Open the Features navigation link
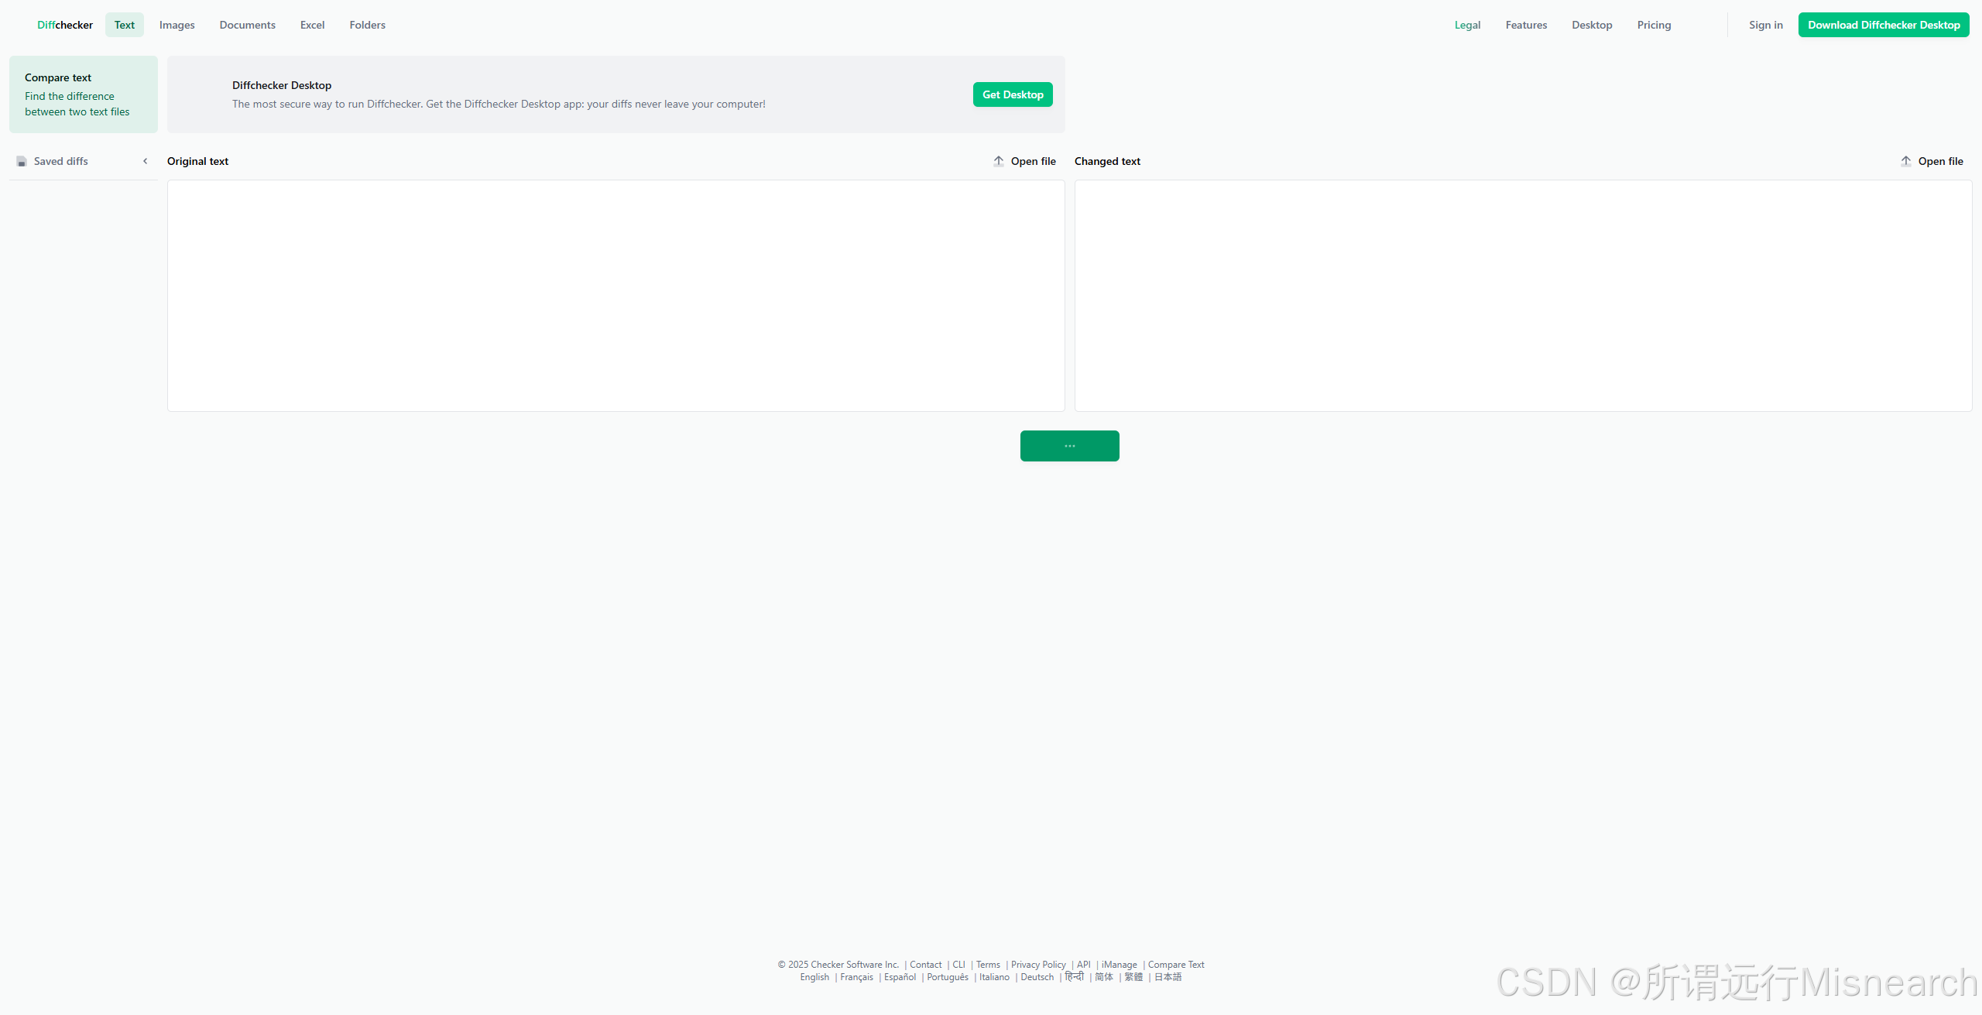Viewport: 1982px width, 1015px height. [x=1526, y=25]
